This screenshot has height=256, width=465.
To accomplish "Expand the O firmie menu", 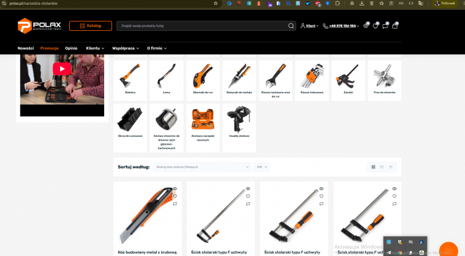I will coord(157,48).
